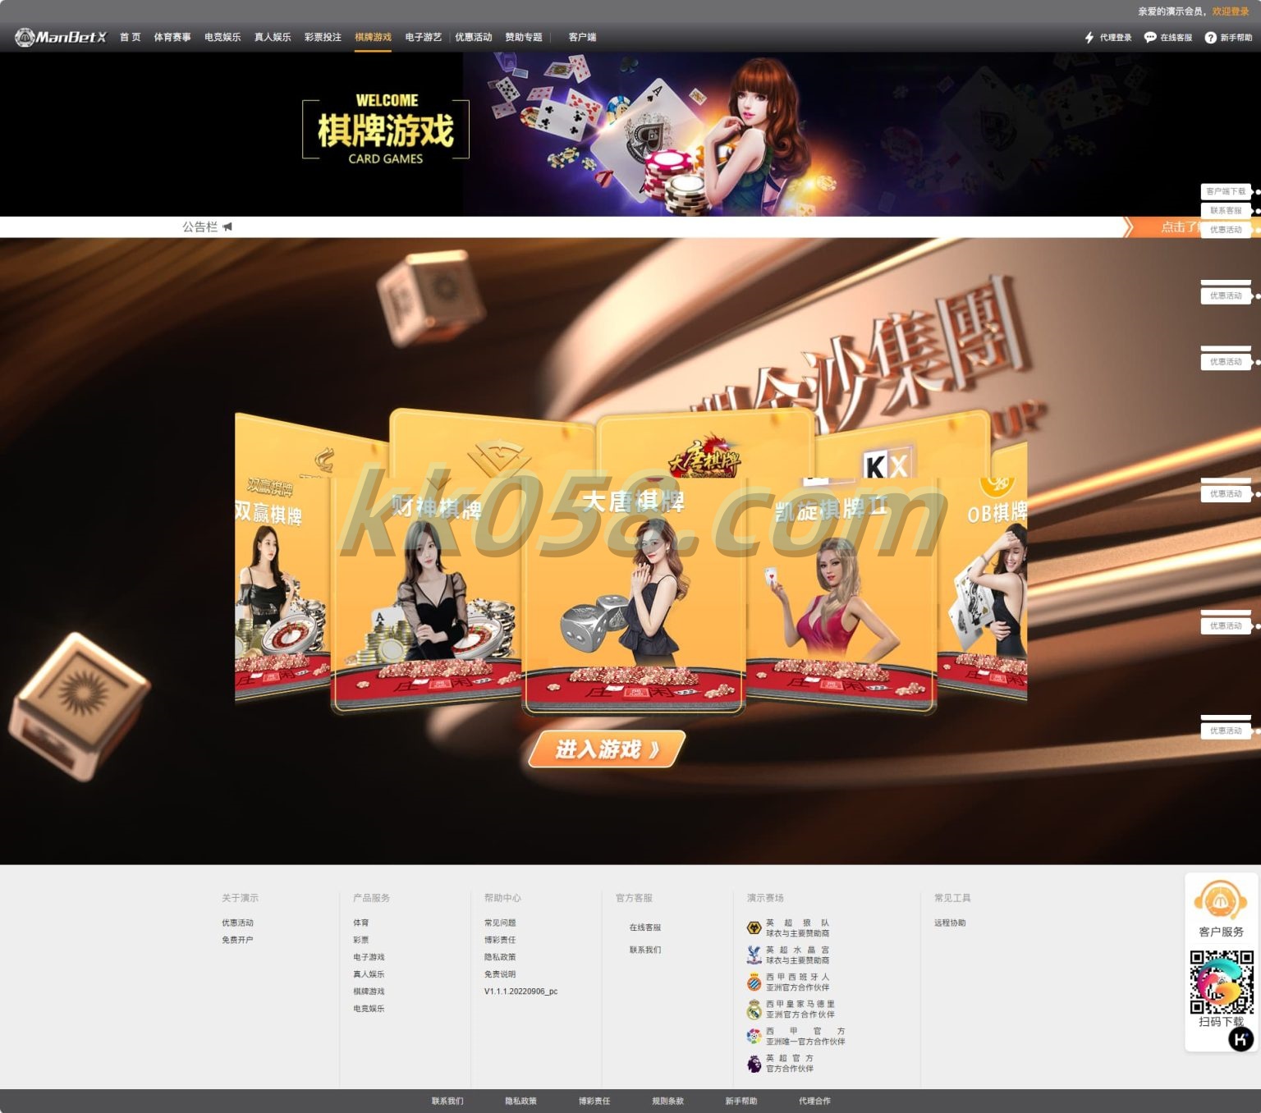This screenshot has height=1113, width=1261.
Task: Click 真人娱乐 under 产品服务
Action: pos(369,975)
